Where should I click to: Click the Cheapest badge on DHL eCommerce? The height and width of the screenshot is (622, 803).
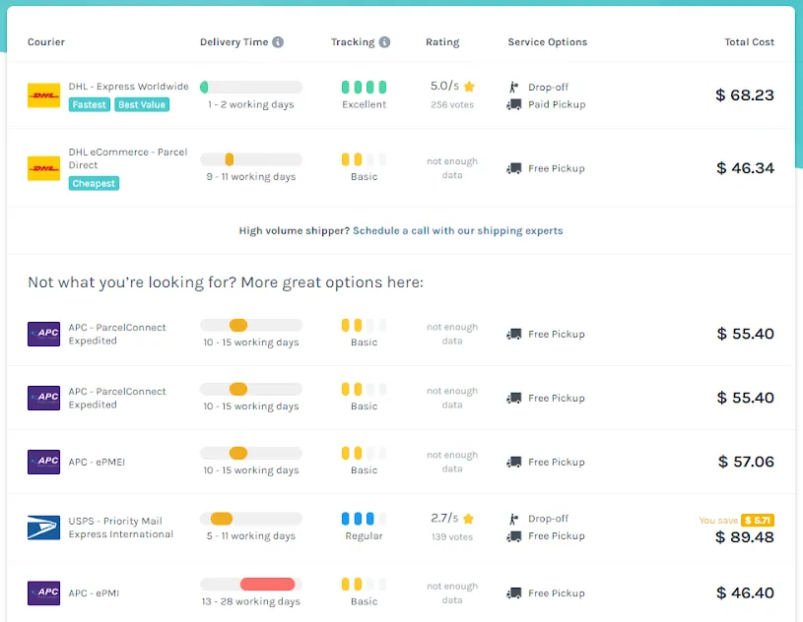(x=94, y=183)
